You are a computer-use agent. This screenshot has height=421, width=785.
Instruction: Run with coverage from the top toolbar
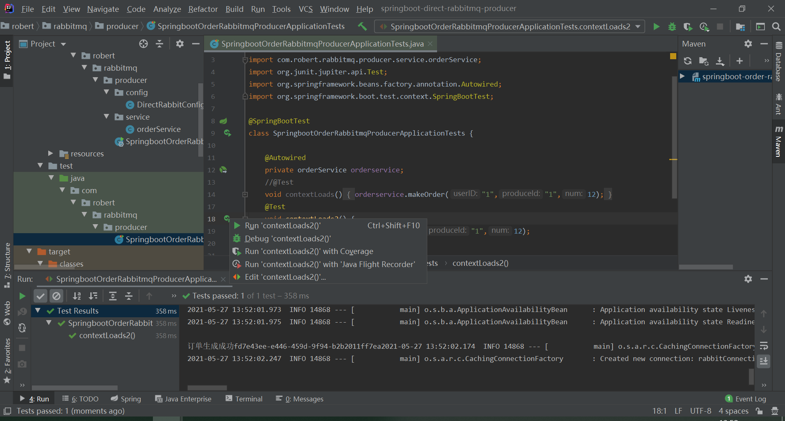click(x=688, y=27)
